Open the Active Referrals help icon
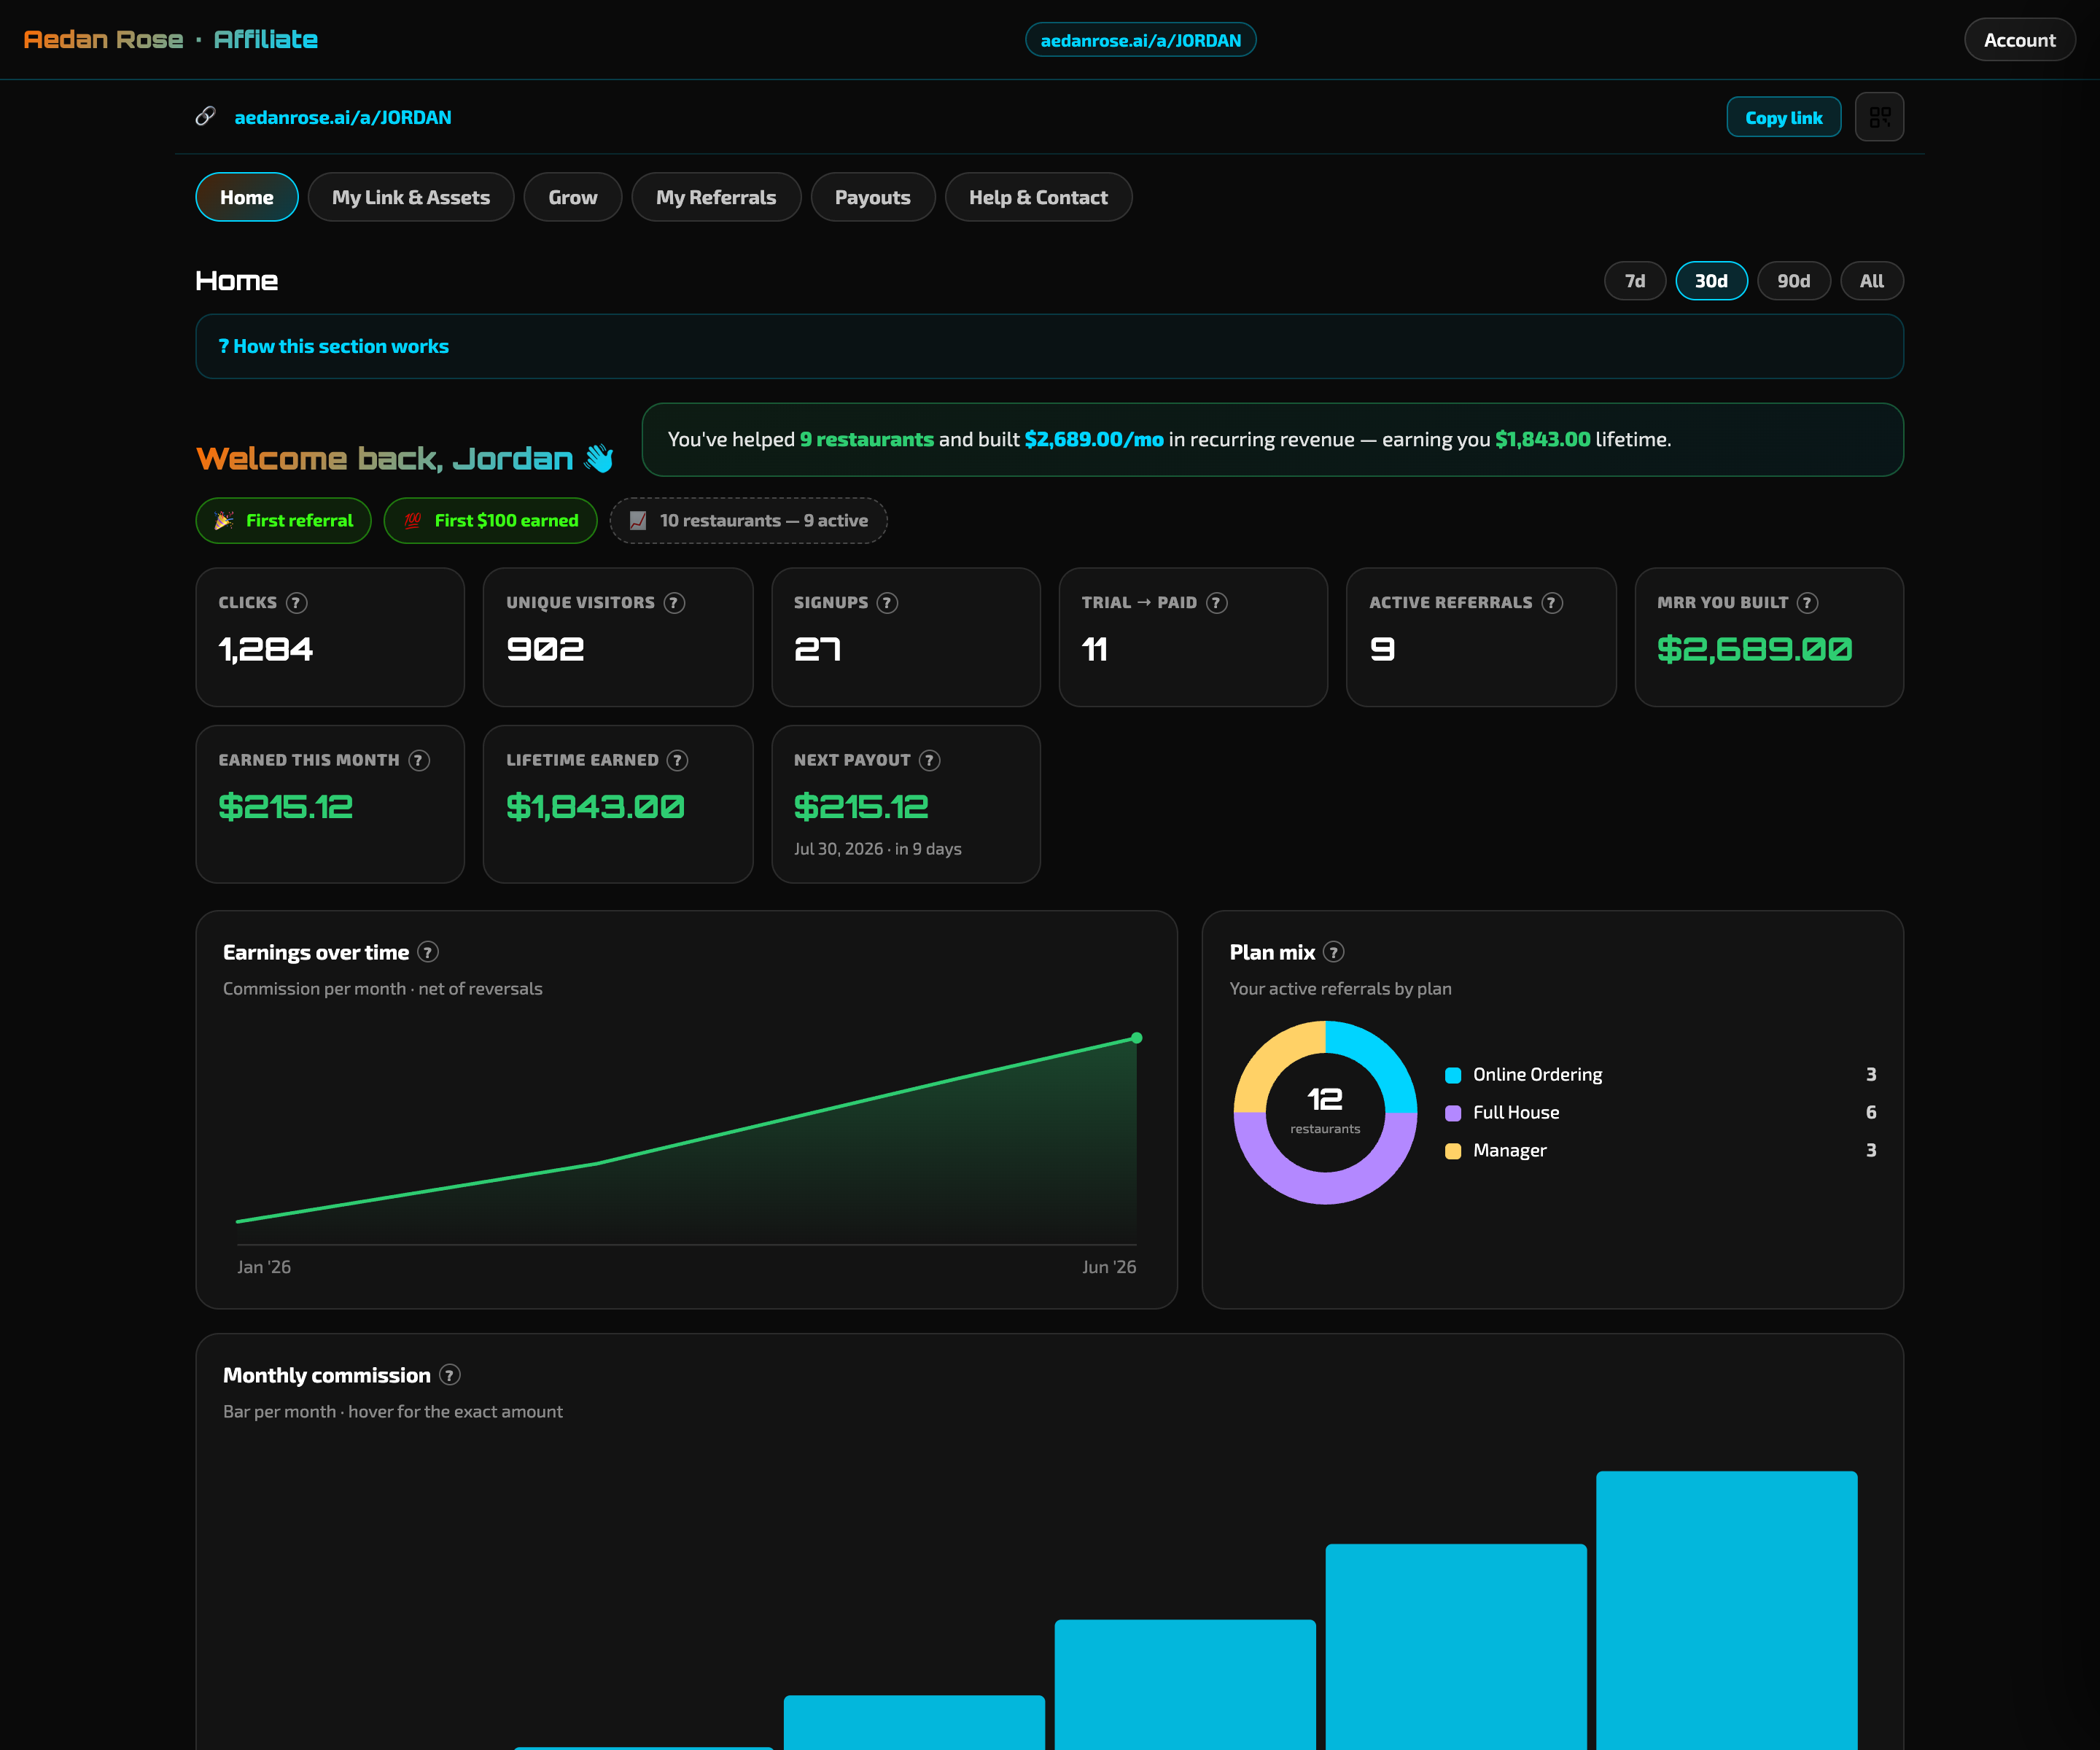Screen dimensions: 2100x1750 pos(1551,603)
